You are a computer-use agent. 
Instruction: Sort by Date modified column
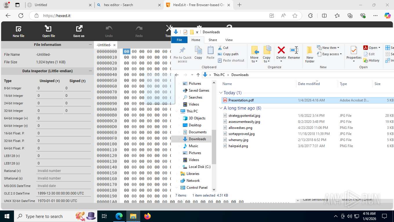[309, 84]
